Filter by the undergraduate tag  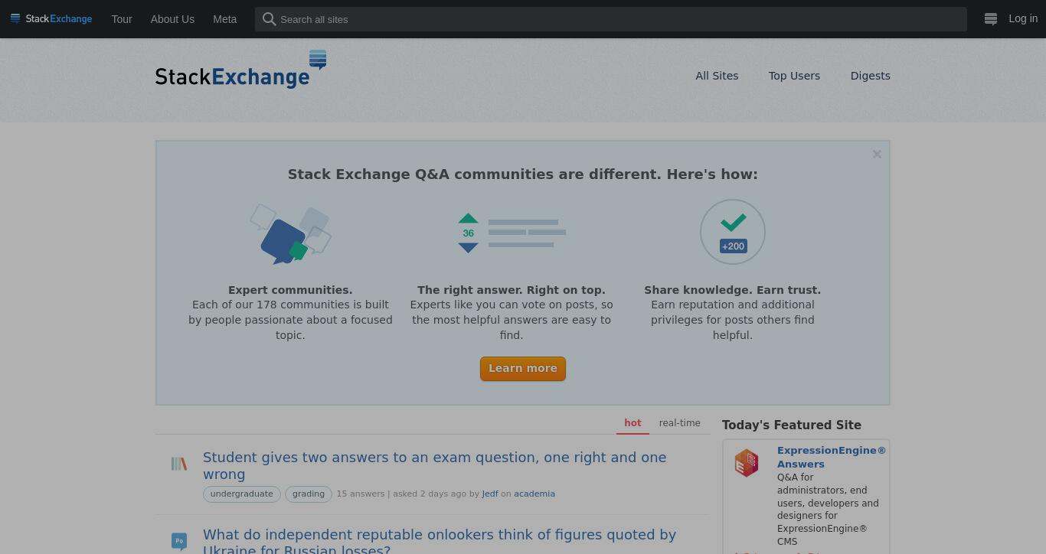[242, 494]
